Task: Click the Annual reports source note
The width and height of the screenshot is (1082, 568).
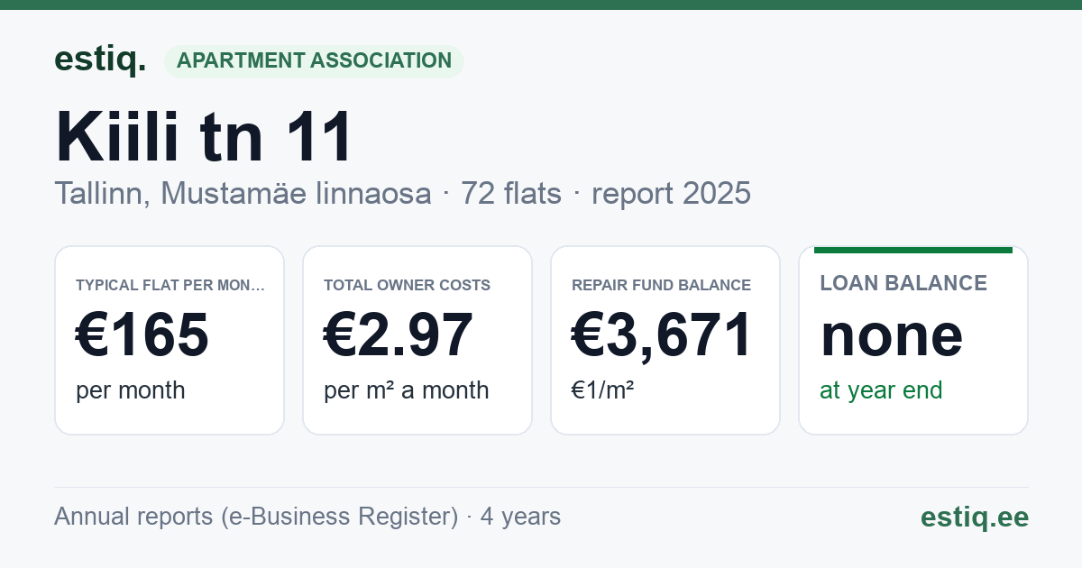Action: pos(307,517)
